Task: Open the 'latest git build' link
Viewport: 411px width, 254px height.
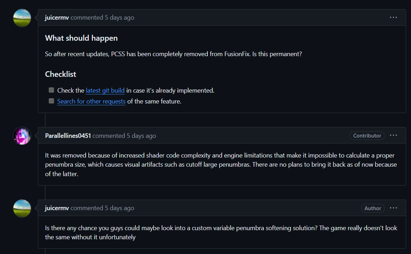Action: [105, 91]
